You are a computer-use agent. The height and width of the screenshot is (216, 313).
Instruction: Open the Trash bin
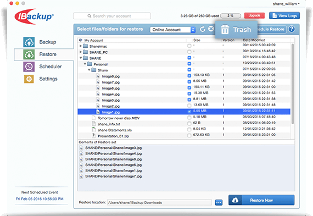coord(236,30)
